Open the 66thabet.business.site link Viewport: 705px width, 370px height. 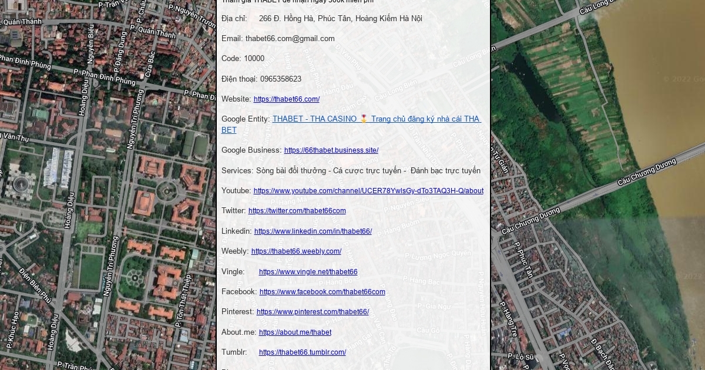331,150
